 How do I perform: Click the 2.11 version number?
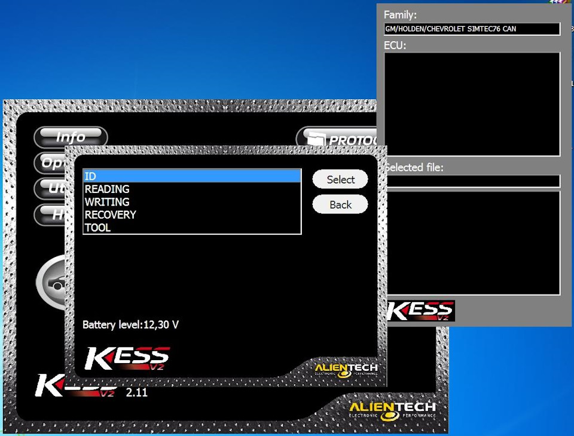[136, 392]
